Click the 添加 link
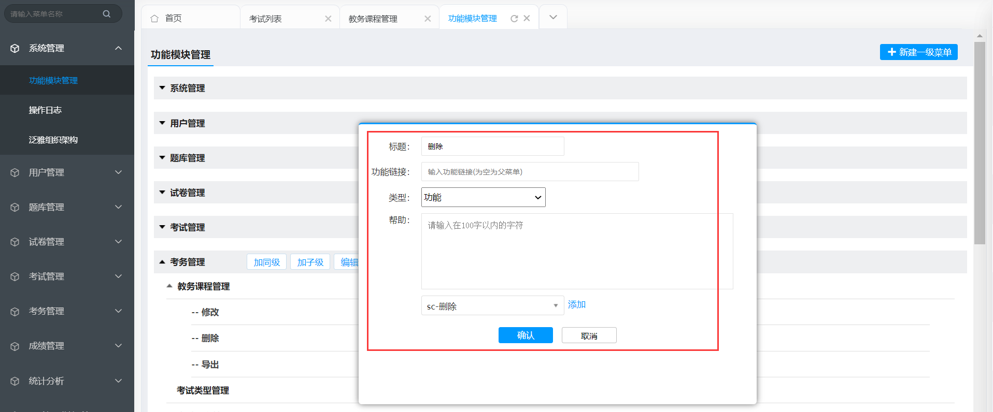Screen dimensions: 993x412 click(x=576, y=305)
